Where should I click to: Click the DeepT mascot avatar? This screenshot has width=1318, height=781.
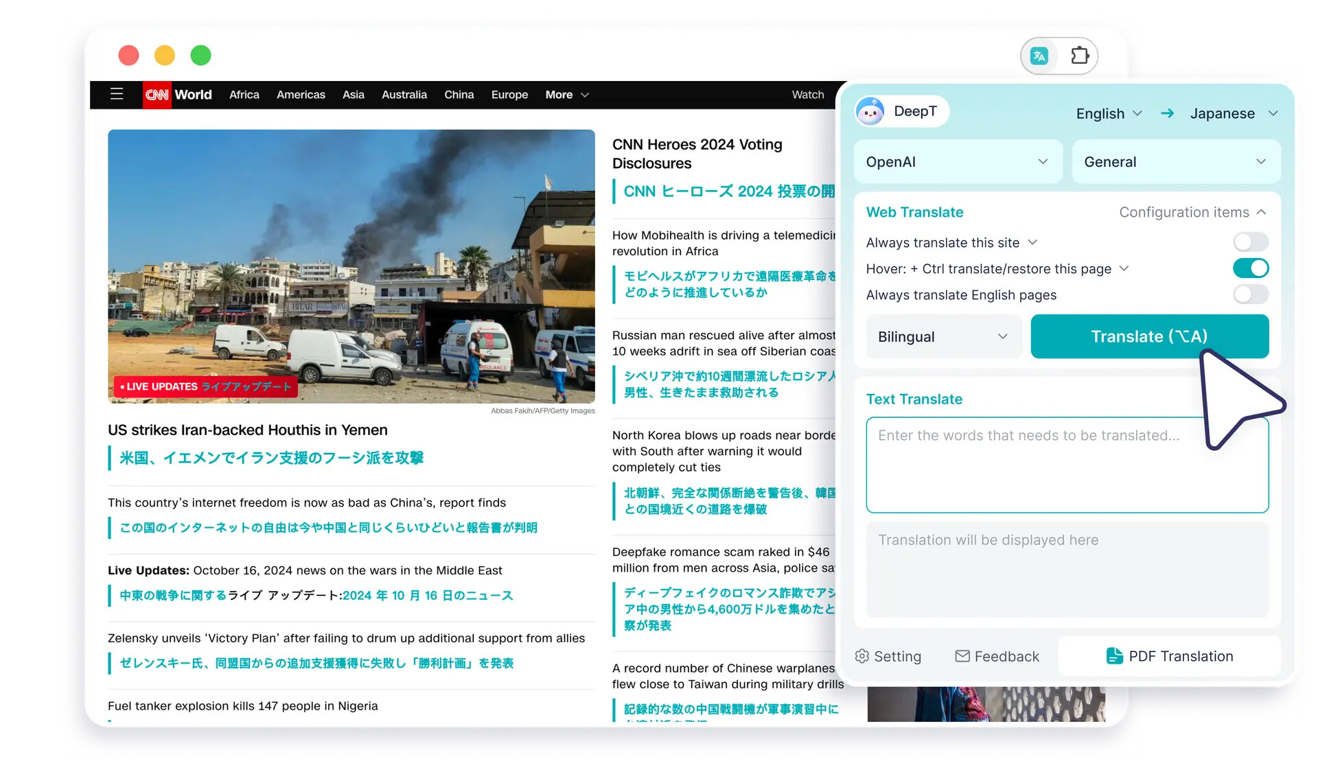[870, 111]
